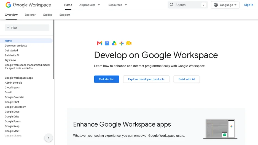Open Google Keep in sidebar
The image size is (258, 145).
coord(12,126)
